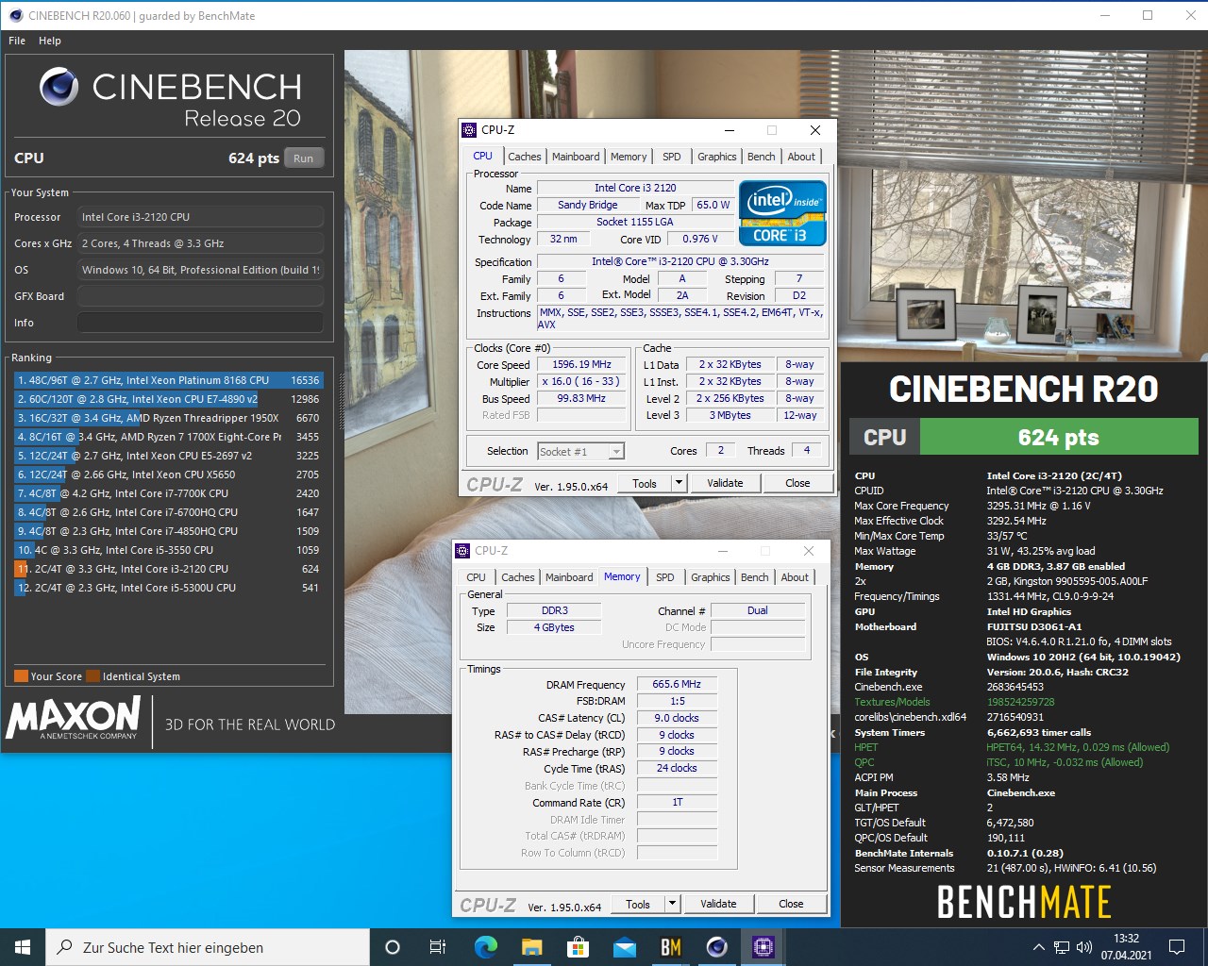Expand Tools dropdown arrow in upper CPU-Z
Image resolution: width=1208 pixels, height=966 pixels.
click(678, 483)
